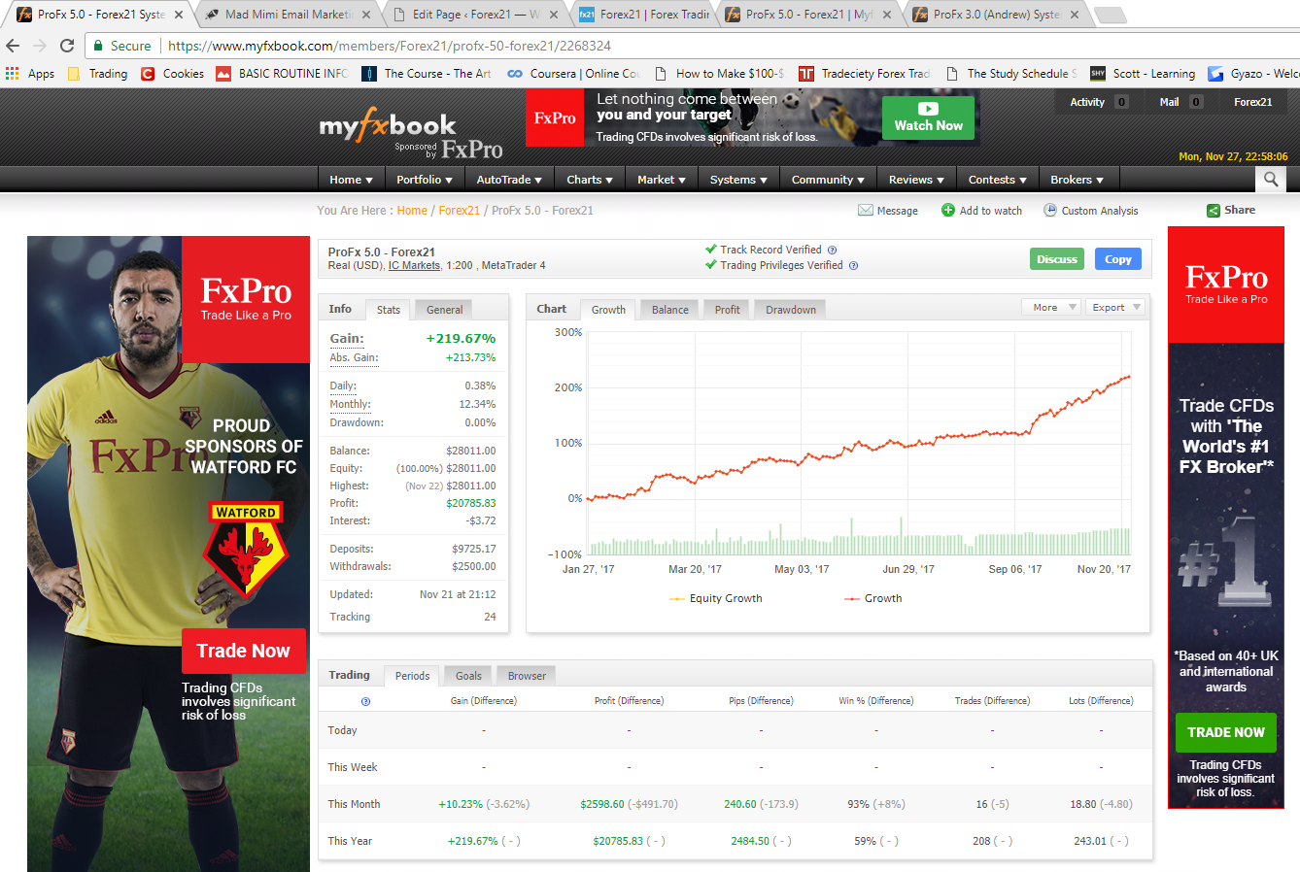Click the Gain +219.67% value
This screenshot has height=872, width=1300.
pyautogui.click(x=461, y=338)
